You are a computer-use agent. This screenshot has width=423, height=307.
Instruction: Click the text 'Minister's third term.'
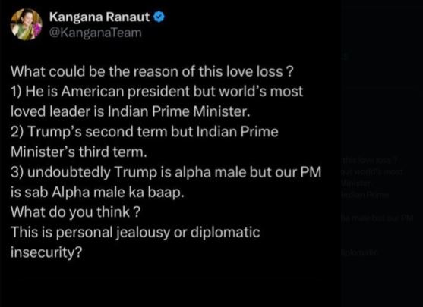tap(79, 152)
